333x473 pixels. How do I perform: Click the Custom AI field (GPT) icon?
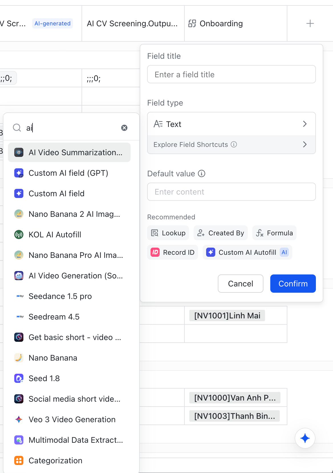click(19, 173)
